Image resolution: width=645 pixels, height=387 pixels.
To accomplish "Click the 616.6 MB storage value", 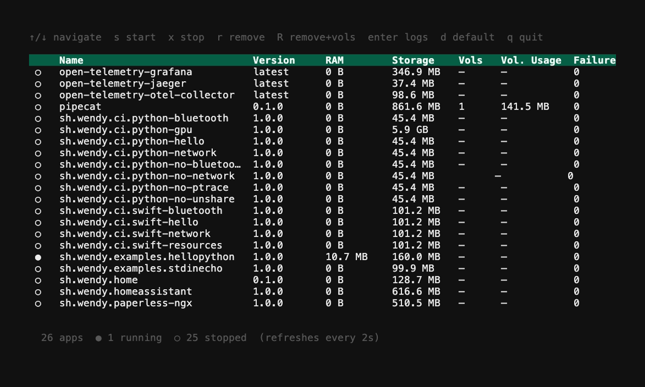I will 416,291.
